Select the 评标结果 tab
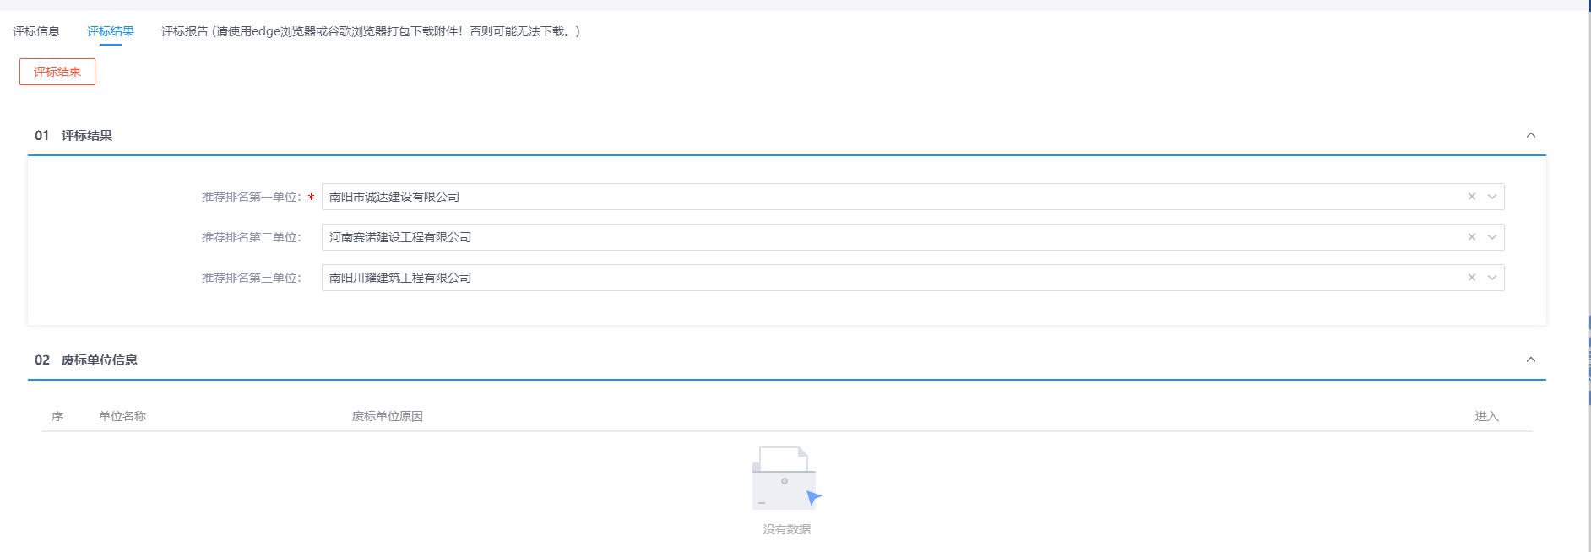This screenshot has width=1591, height=552. (x=111, y=31)
